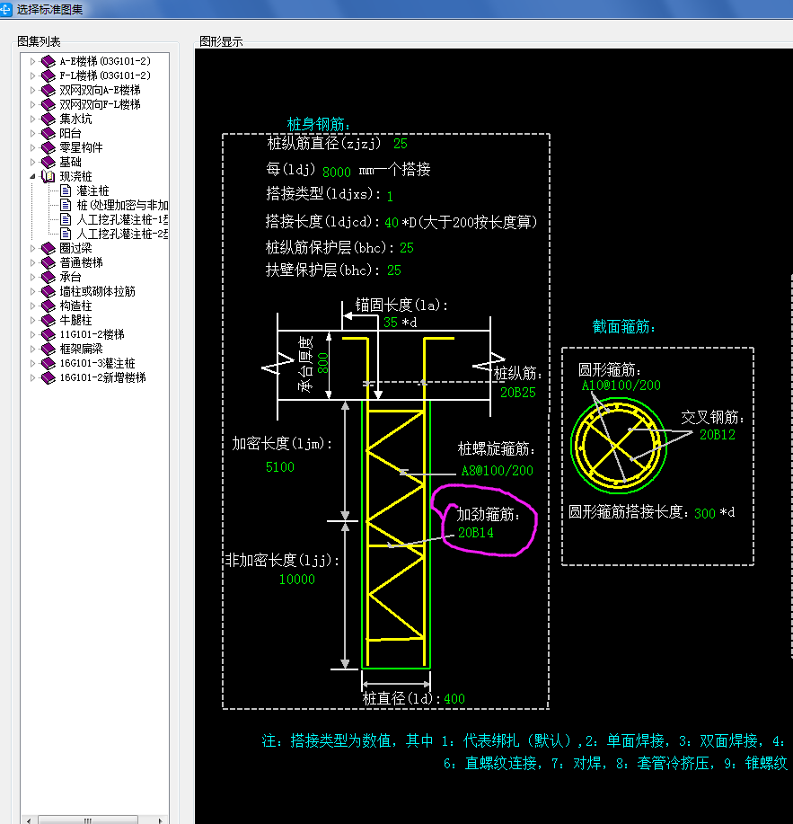Click the tree list's scroll-right arrow
793x824 pixels.
(x=160, y=820)
